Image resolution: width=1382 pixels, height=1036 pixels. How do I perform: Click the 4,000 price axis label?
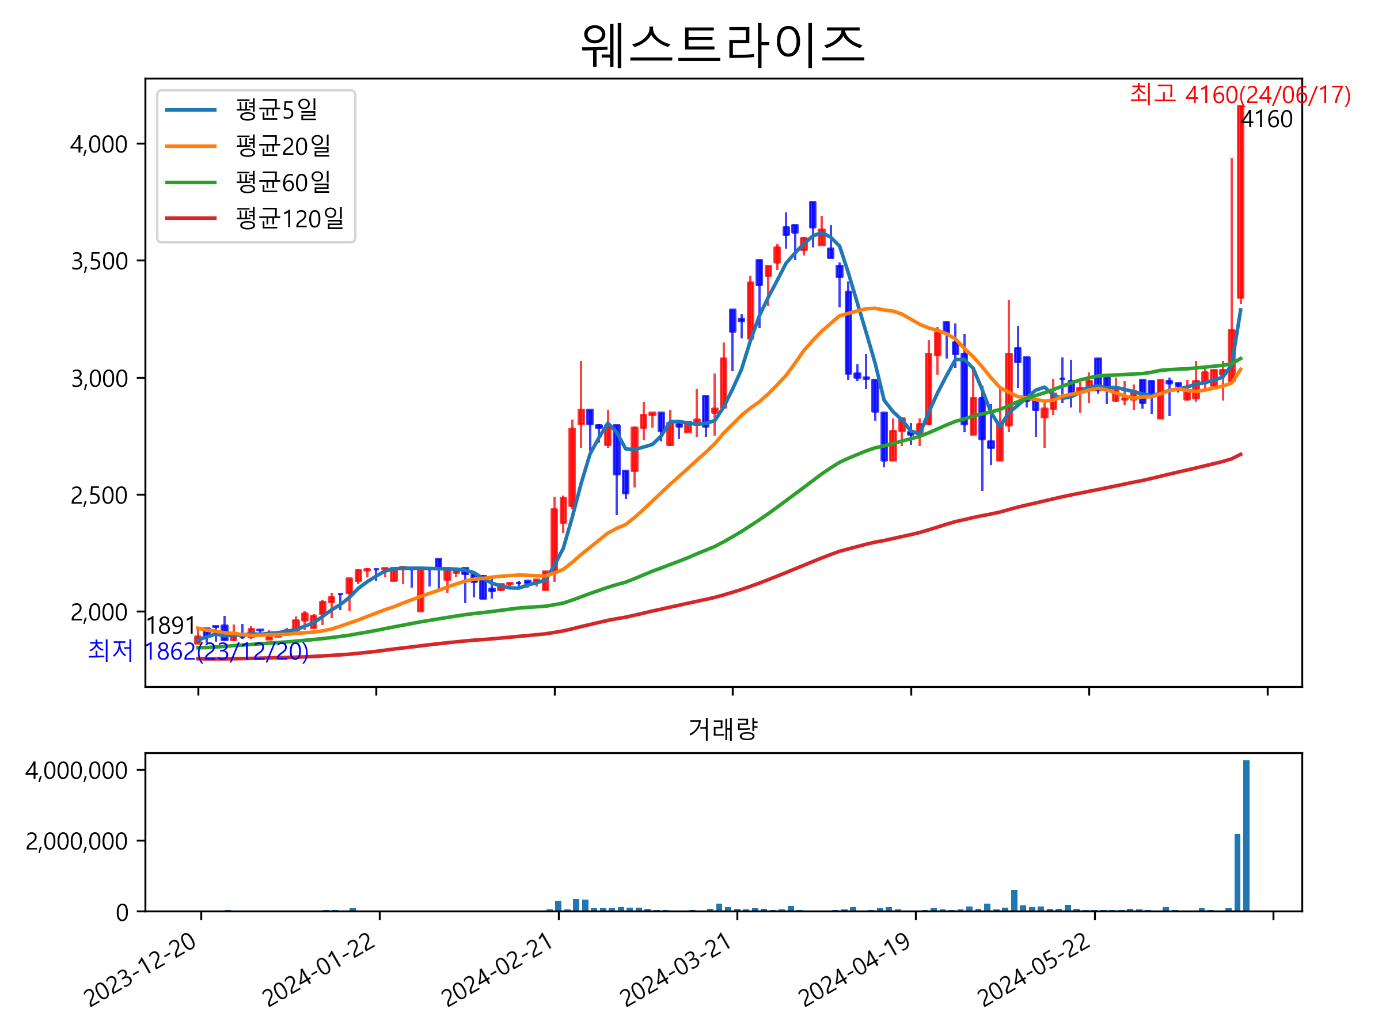pyautogui.click(x=98, y=145)
